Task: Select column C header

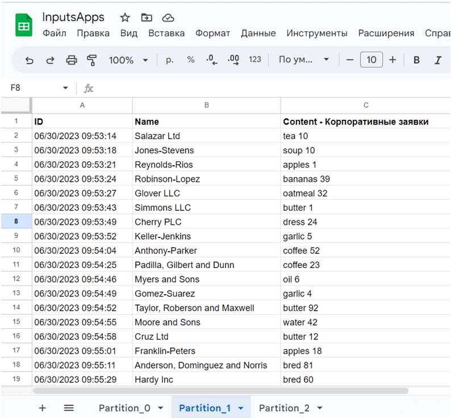Action: coord(366,105)
